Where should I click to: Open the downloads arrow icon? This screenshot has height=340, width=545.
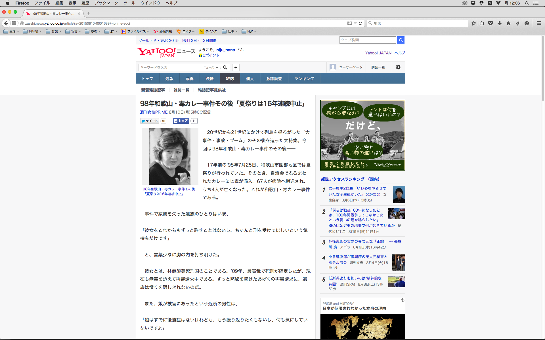(x=500, y=24)
